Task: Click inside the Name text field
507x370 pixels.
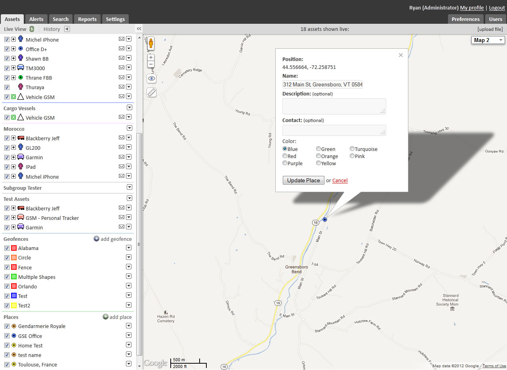Action: tap(322, 84)
